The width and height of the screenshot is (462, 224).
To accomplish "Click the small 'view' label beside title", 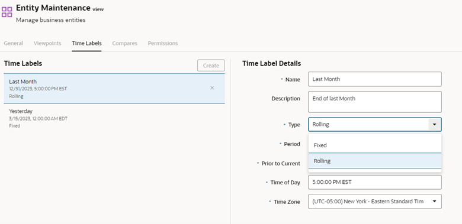I will click(98, 9).
